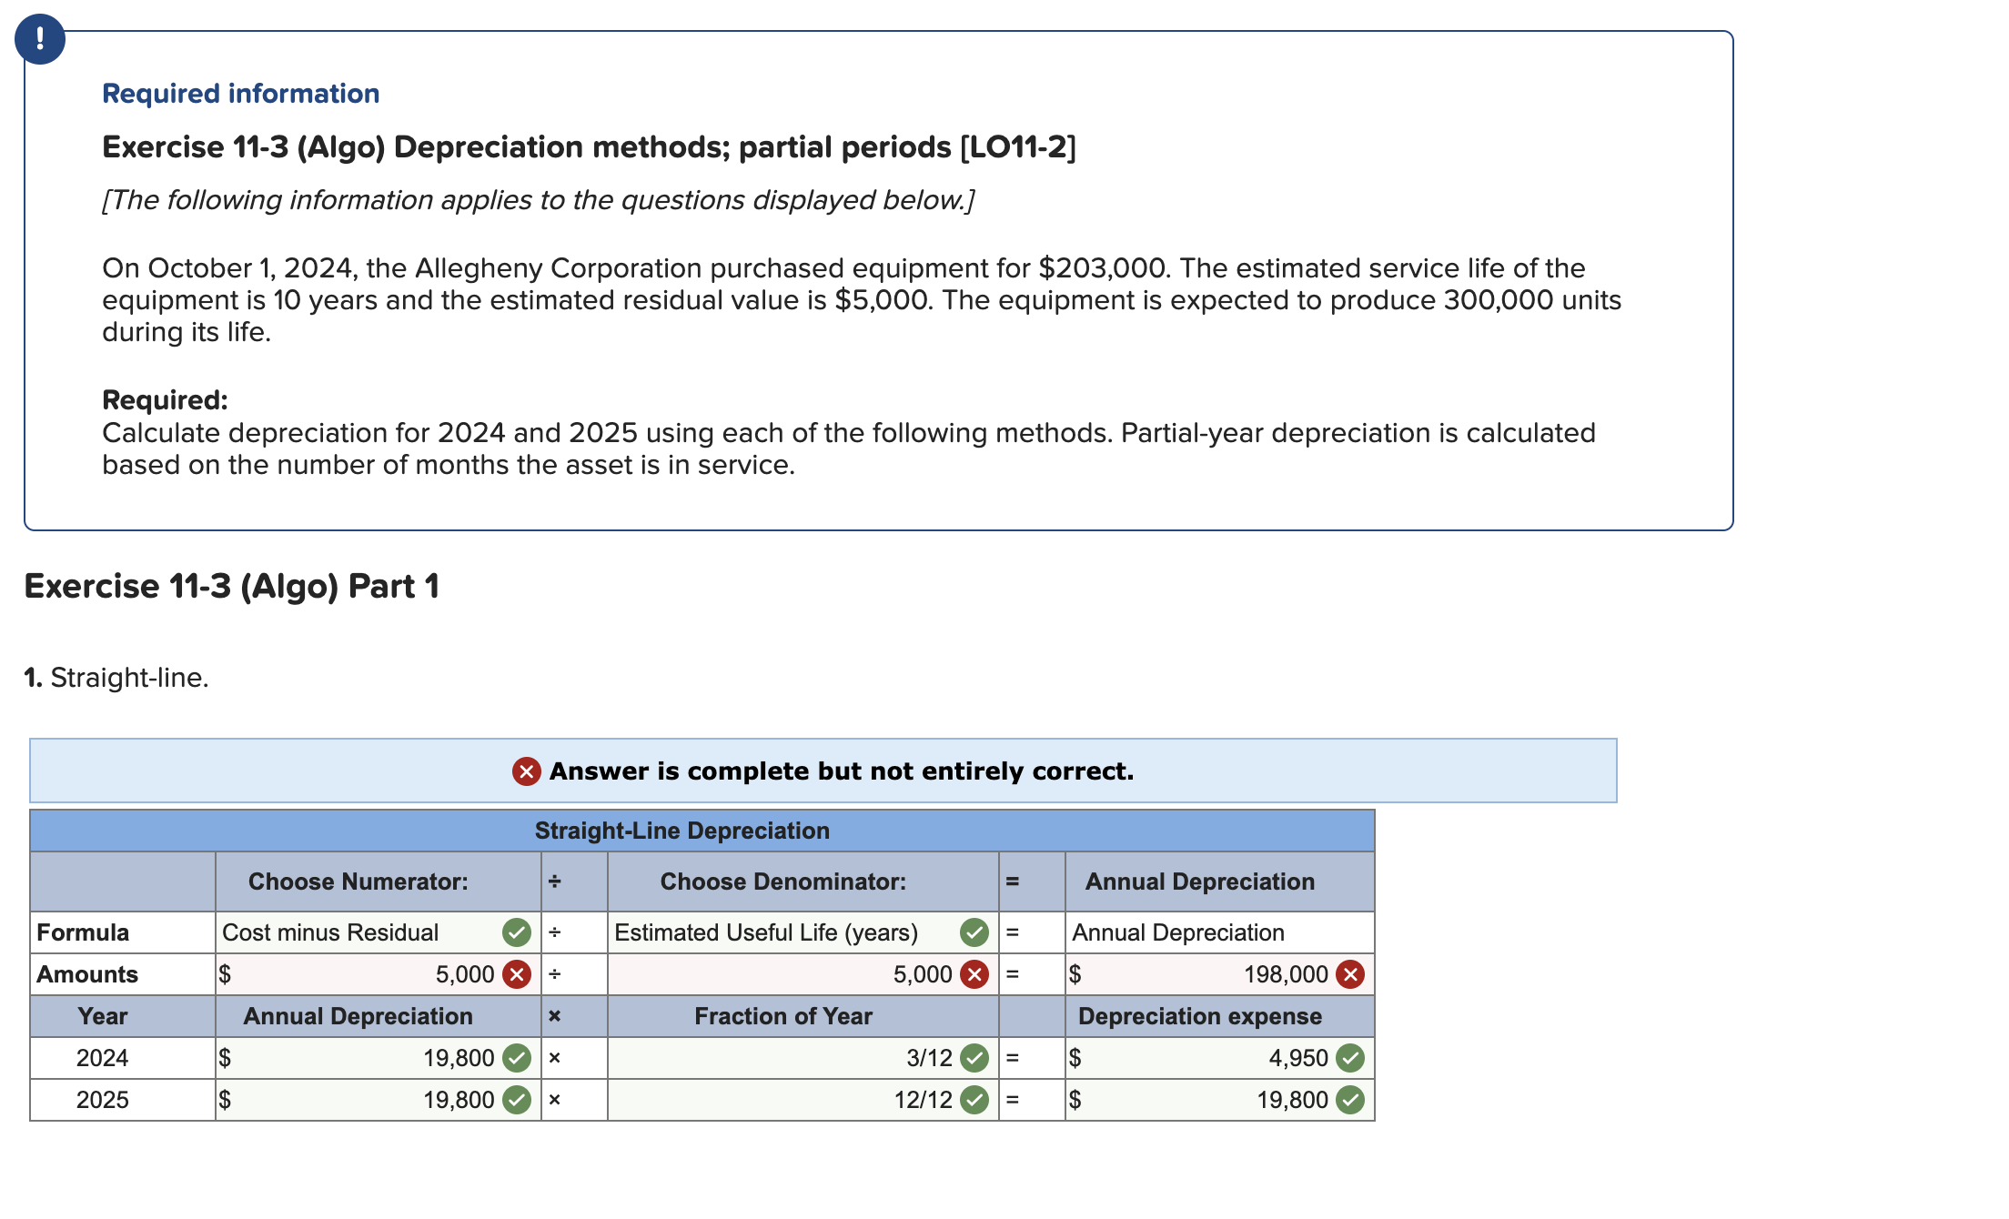
Task: Click the exclamation alert icon at top left
Action: click(42, 40)
